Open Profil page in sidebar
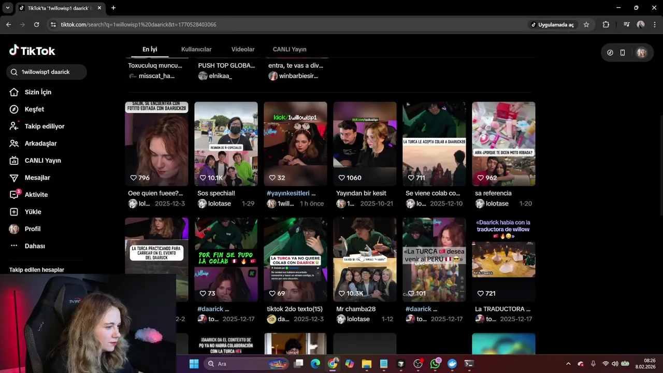 click(33, 229)
